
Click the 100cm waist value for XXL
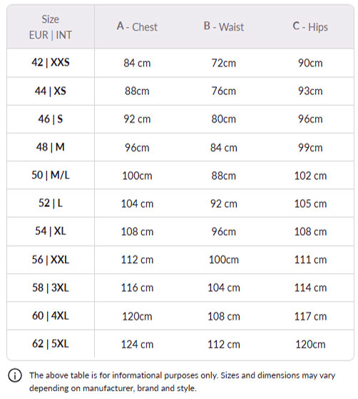[x=224, y=260]
